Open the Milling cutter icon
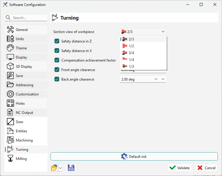 pos(10,159)
